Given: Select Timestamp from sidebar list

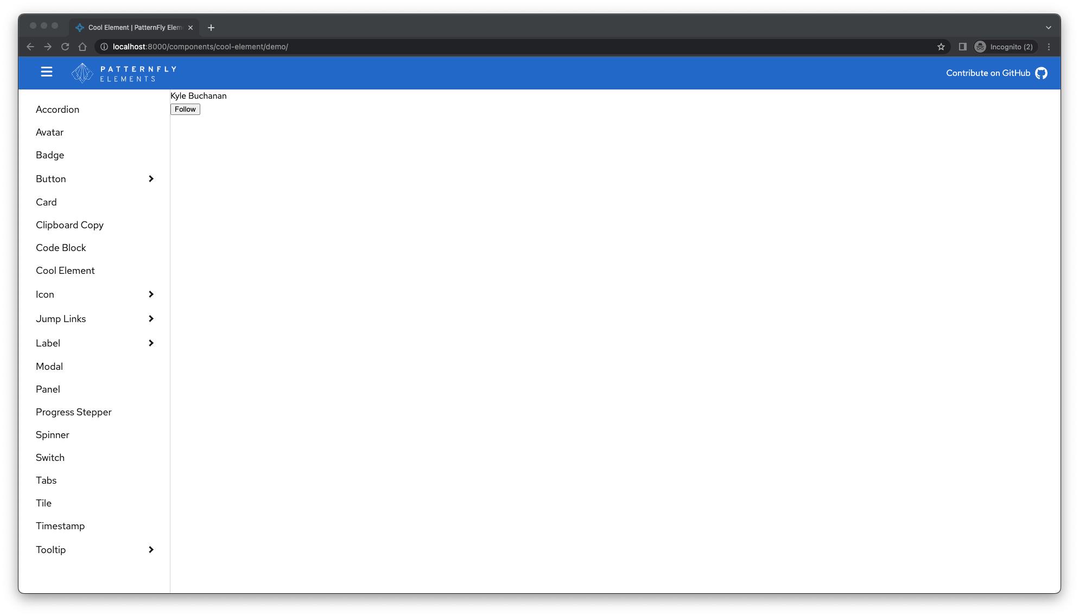Looking at the screenshot, I should pyautogui.click(x=61, y=525).
